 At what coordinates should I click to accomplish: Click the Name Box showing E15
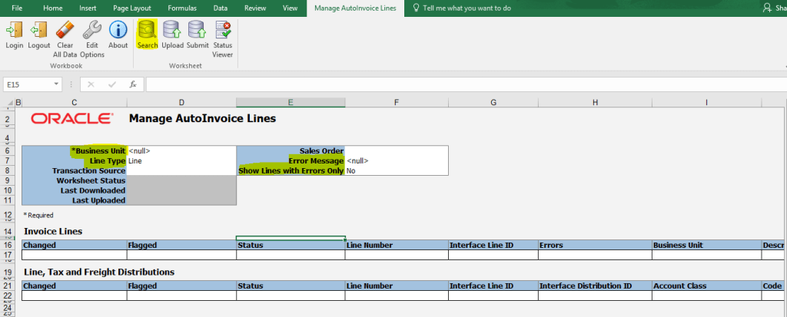pyautogui.click(x=35, y=84)
